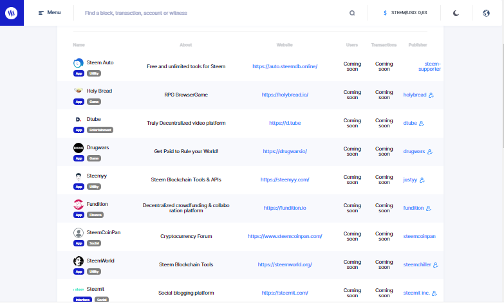The width and height of the screenshot is (504, 303).
Task: Open the language globe icon
Action: pyautogui.click(x=486, y=13)
